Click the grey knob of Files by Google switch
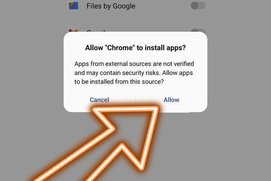 pos(194,6)
